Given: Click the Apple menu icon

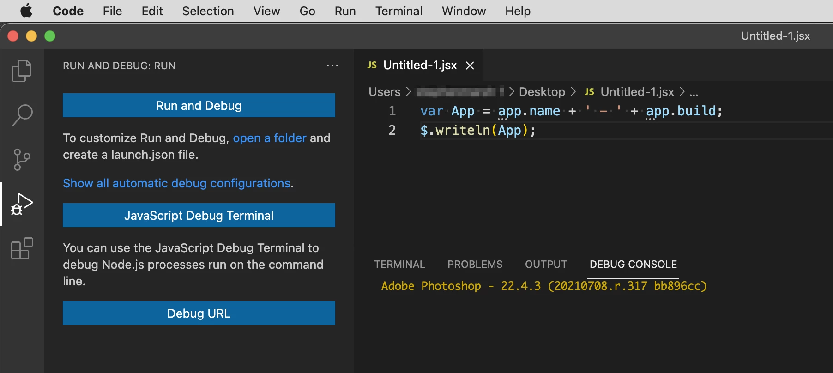Looking at the screenshot, I should tap(26, 11).
